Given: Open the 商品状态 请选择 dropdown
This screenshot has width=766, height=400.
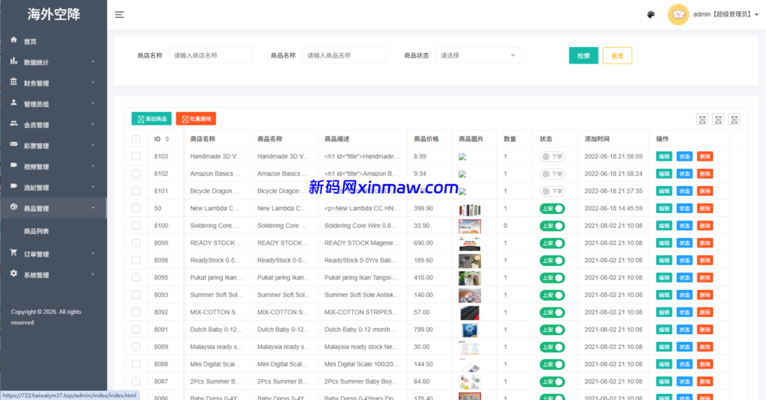Looking at the screenshot, I should click(478, 55).
